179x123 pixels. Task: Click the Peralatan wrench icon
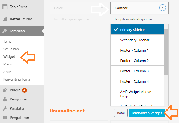click(5, 108)
